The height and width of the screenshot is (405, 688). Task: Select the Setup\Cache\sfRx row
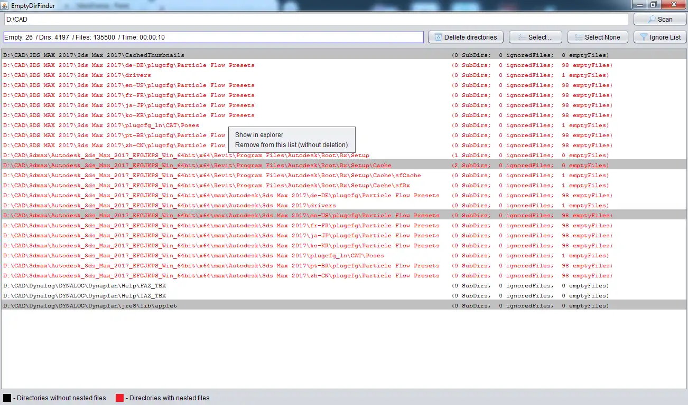point(343,186)
